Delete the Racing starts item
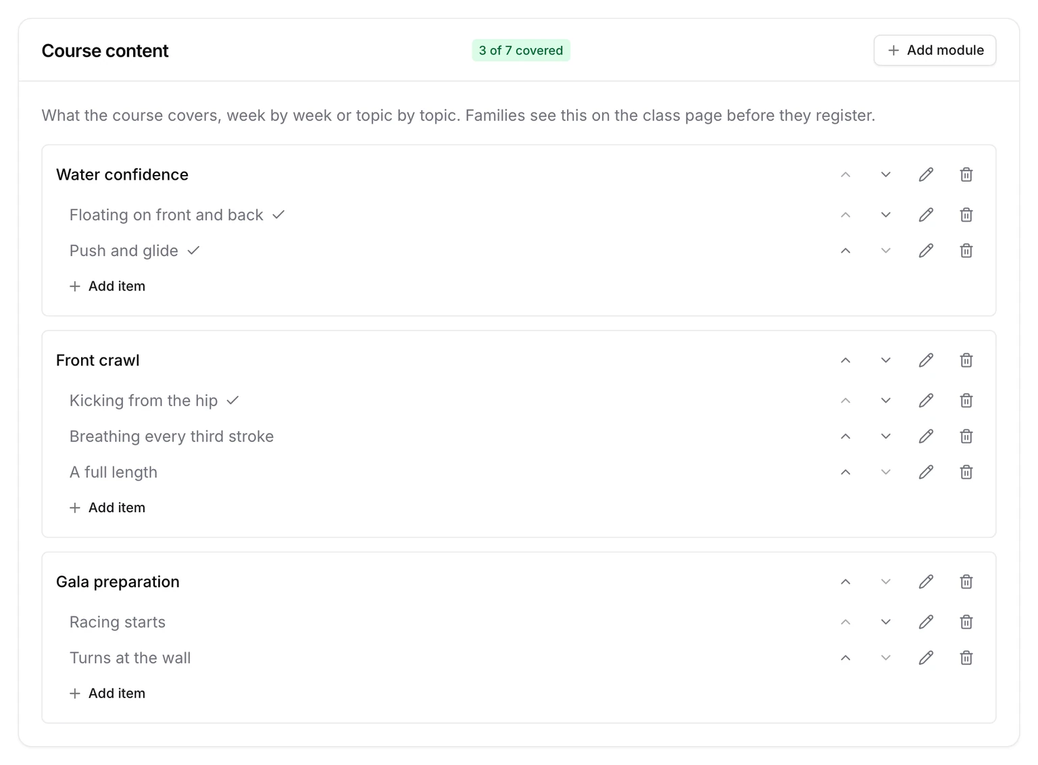1038x765 pixels. 966,622
